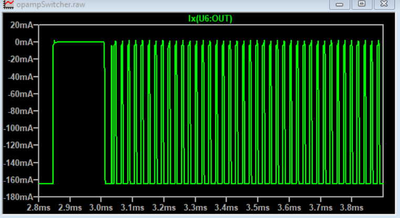
Task: Click the -60mA vertical axis label
Action: click(x=21, y=94)
